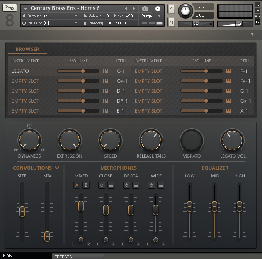Open DECCA microphone settings list icon
Viewport: 262px width, 259px height.
pos(136,185)
